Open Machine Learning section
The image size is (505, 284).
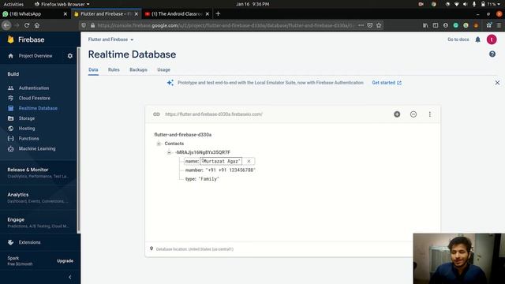(x=37, y=148)
